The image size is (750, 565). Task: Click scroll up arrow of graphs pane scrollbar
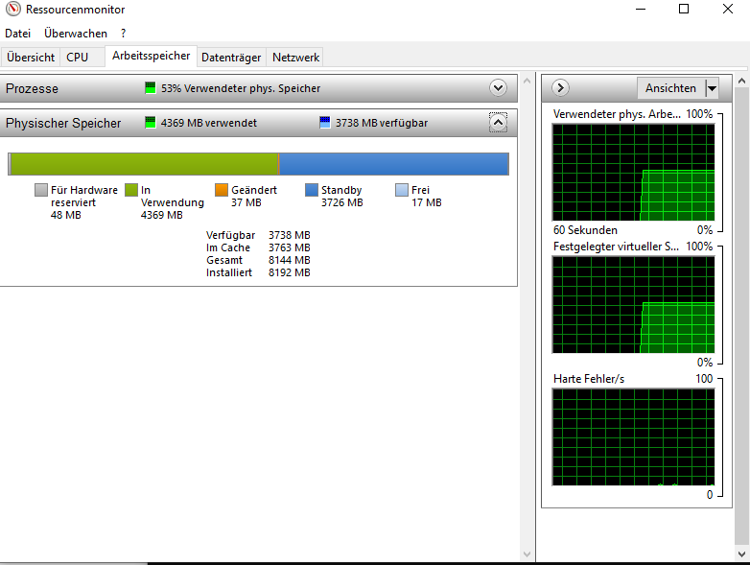741,81
